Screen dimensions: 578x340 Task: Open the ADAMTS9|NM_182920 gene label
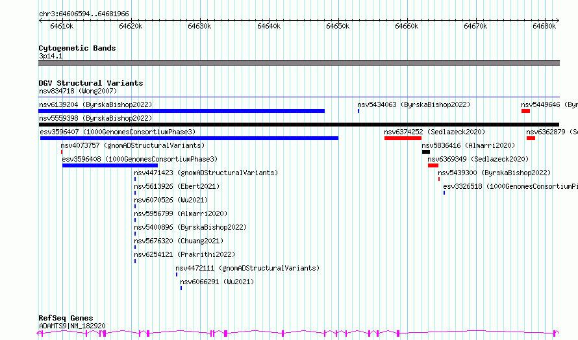tap(72, 326)
